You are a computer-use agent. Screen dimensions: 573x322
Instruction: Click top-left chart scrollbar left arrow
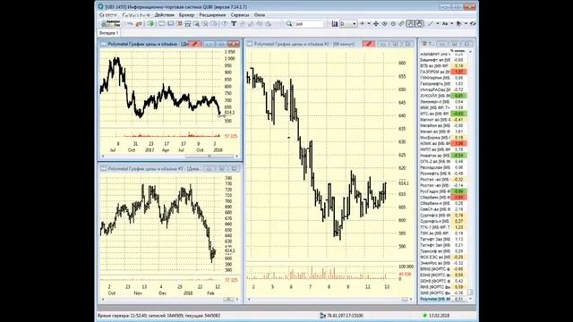(103, 157)
